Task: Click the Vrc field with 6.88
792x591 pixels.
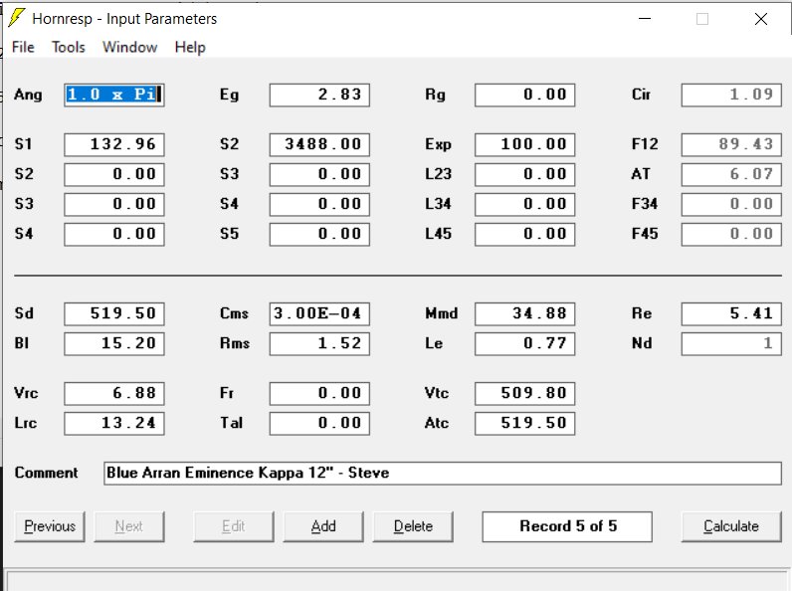Action: (x=114, y=393)
